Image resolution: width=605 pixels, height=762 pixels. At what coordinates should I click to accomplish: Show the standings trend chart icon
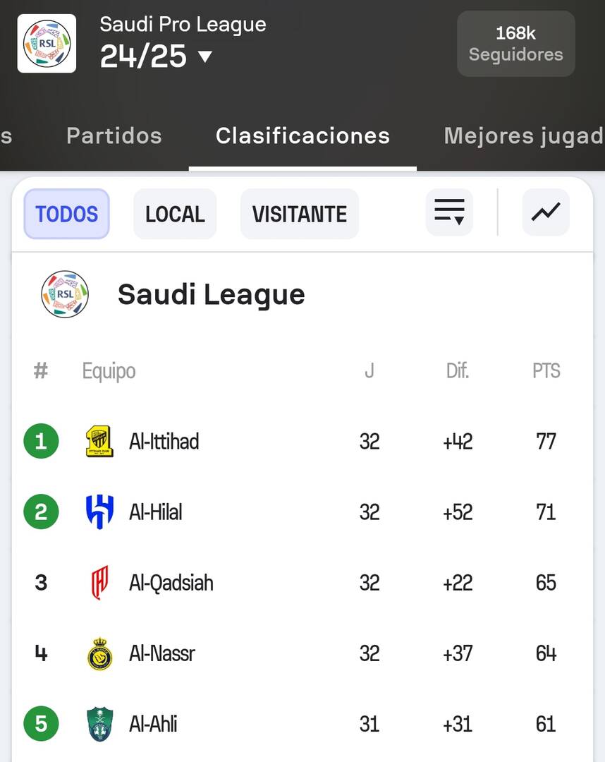click(x=546, y=212)
